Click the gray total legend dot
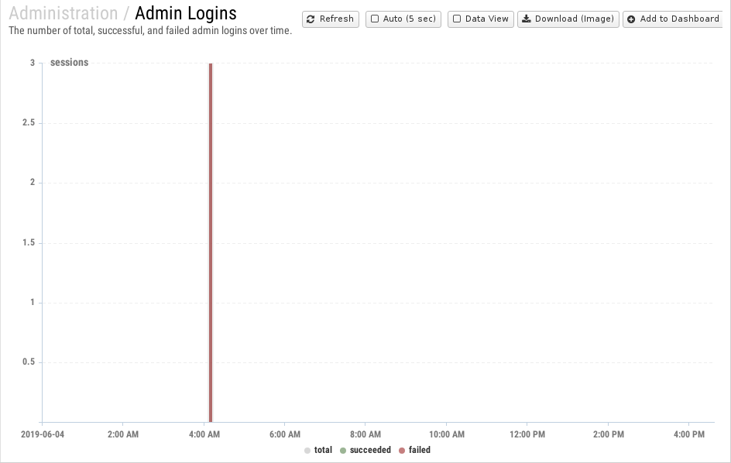Screen dimensions: 731x463 click(307, 451)
